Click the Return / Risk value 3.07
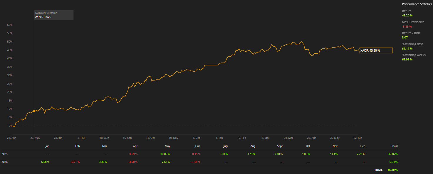Screen dimensions: 433x174 click(x=405, y=38)
